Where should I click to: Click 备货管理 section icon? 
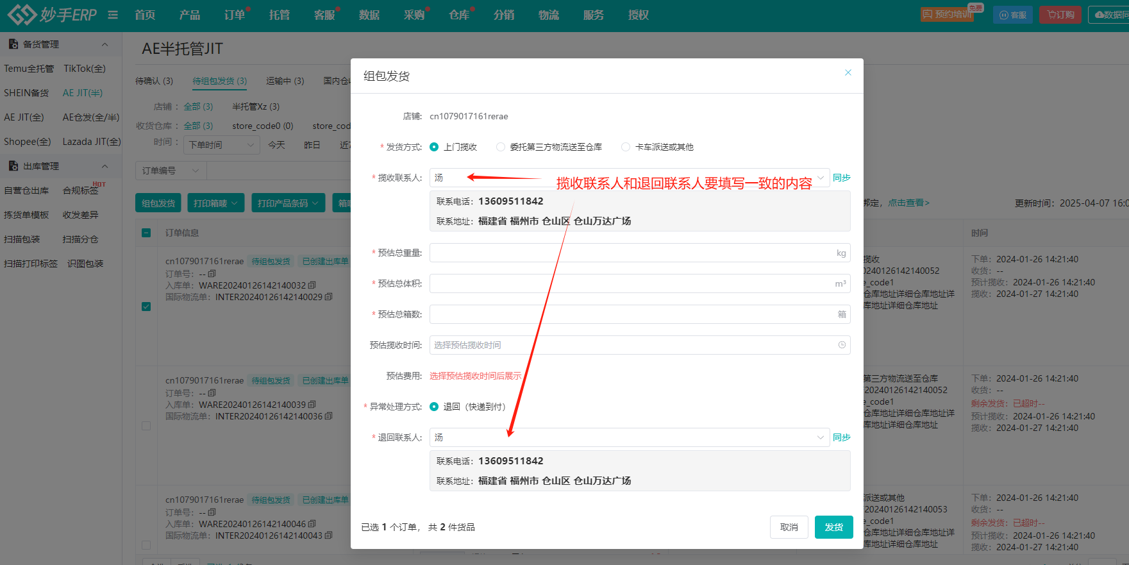13,44
